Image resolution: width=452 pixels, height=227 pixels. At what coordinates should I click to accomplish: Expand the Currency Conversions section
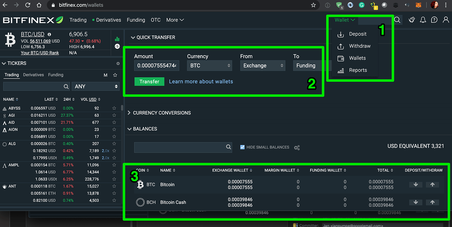coord(129,113)
